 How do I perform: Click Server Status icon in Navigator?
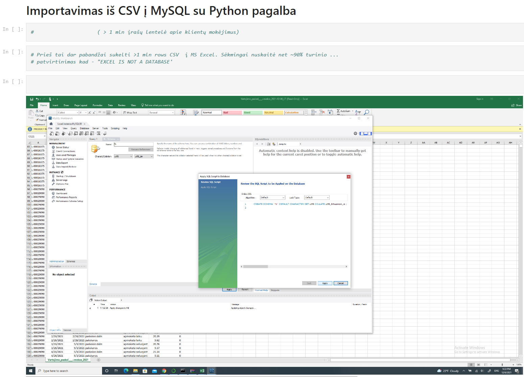point(53,147)
